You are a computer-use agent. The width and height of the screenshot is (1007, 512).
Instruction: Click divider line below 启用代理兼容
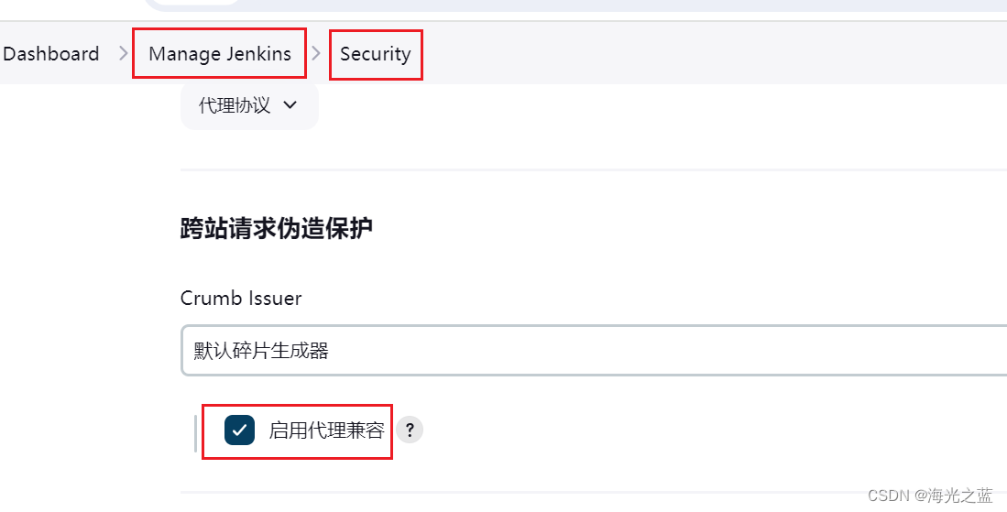(594, 492)
